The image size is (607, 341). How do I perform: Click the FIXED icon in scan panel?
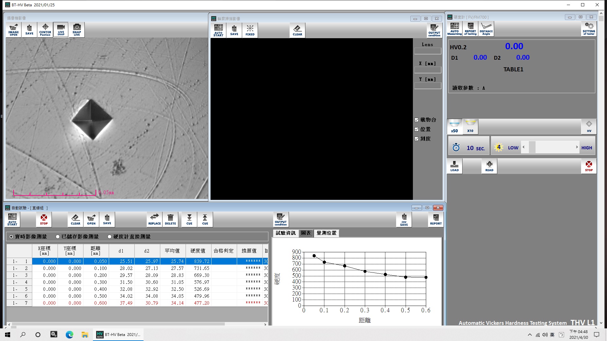tap(250, 30)
